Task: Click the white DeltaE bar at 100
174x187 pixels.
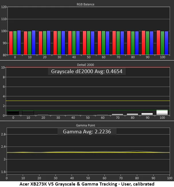Action: [x=162, y=112]
